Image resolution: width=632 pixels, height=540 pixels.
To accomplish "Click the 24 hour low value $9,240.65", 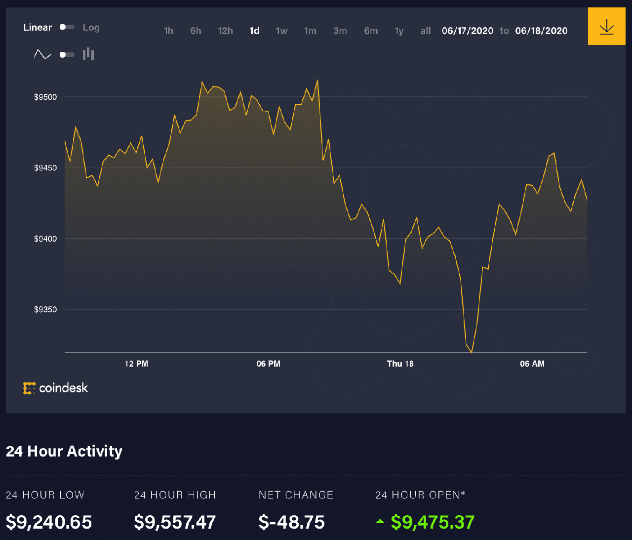I will click(49, 522).
